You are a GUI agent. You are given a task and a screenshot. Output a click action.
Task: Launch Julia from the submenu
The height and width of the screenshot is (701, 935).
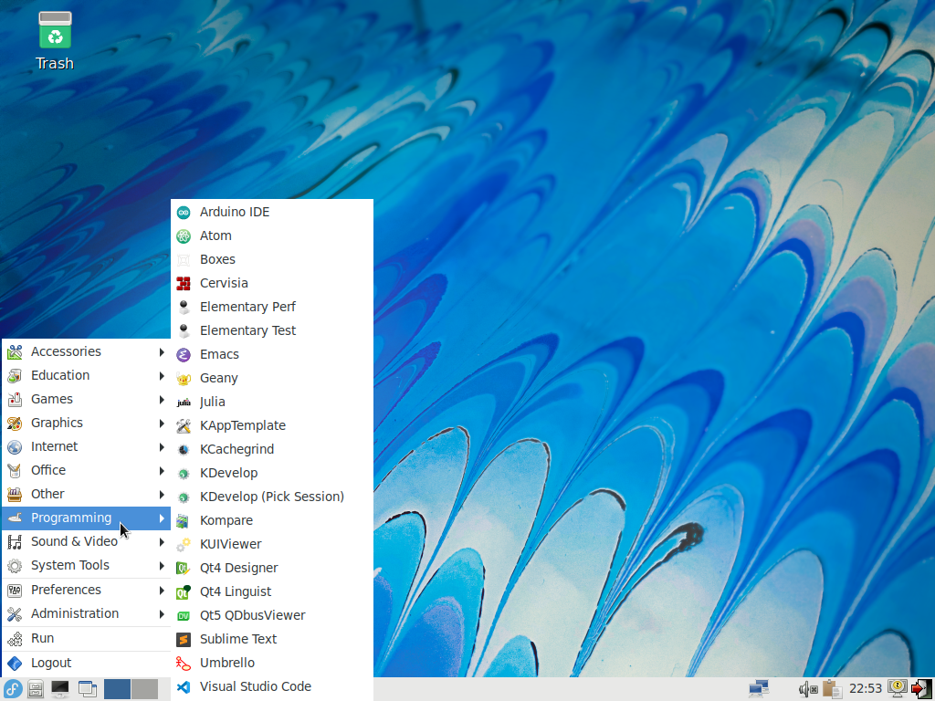tap(272, 402)
